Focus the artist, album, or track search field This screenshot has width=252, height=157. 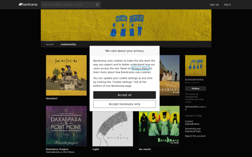[x=71, y=5]
